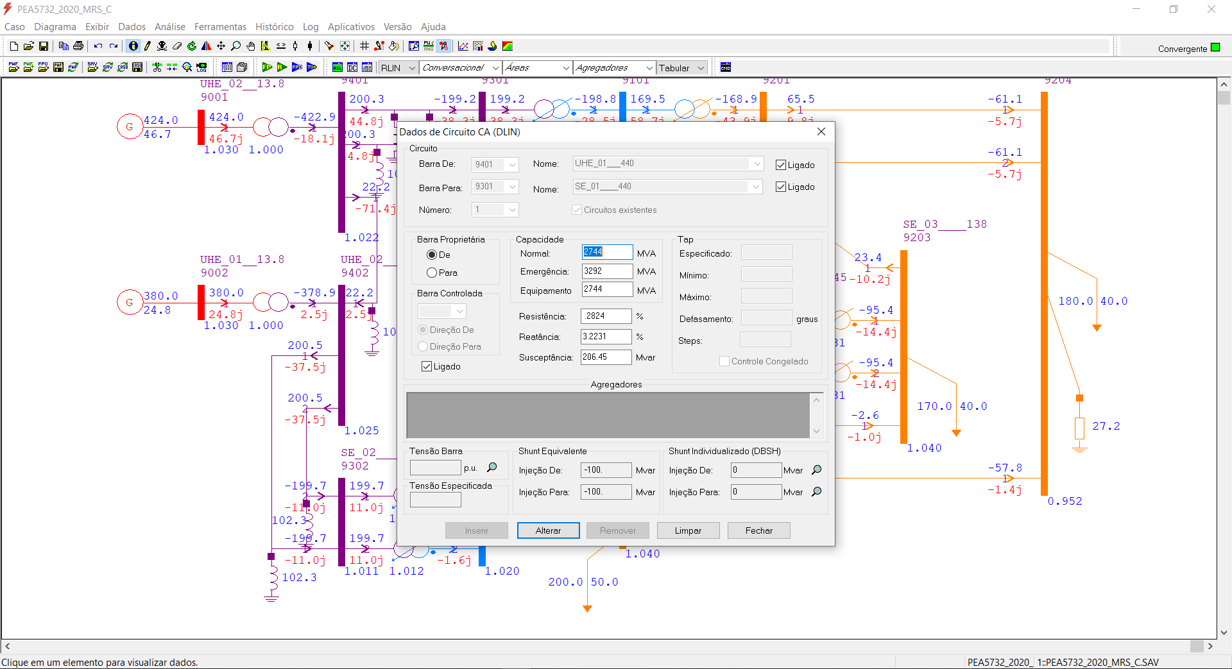Click the green refresh-circle icon
The height and width of the screenshot is (669, 1232).
click(x=192, y=46)
